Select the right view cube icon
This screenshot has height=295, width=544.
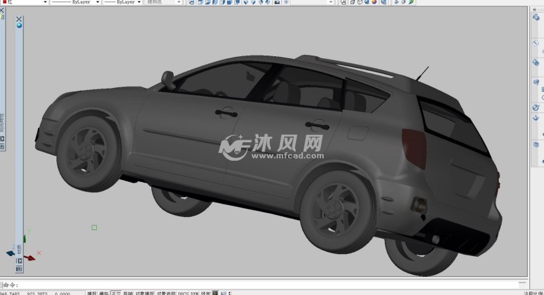point(222,2)
